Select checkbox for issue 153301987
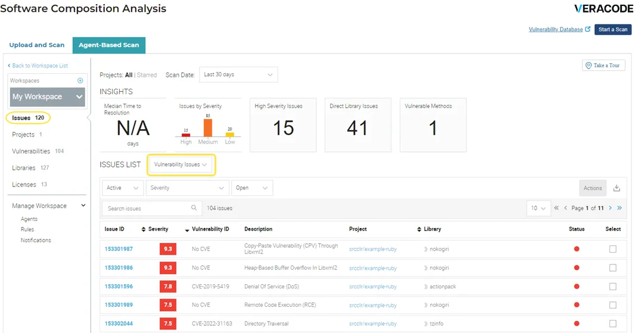 pos(613,249)
